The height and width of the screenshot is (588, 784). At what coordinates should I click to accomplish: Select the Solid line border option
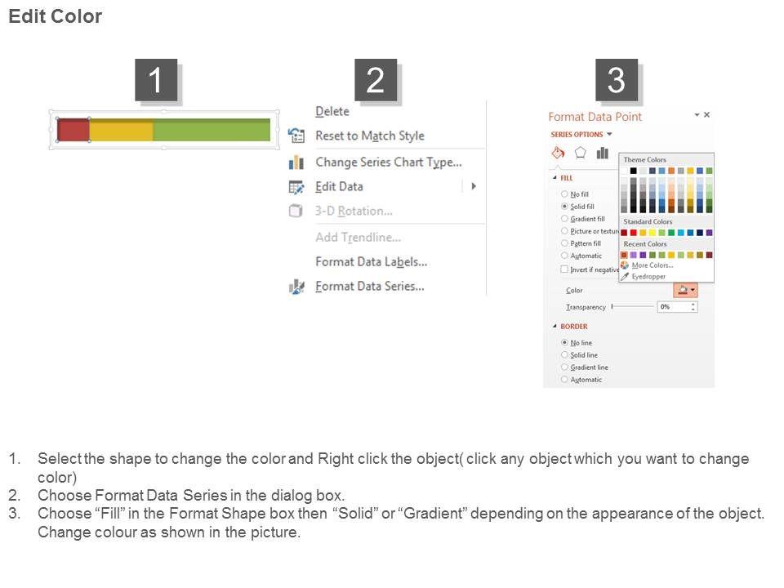pyautogui.click(x=564, y=355)
